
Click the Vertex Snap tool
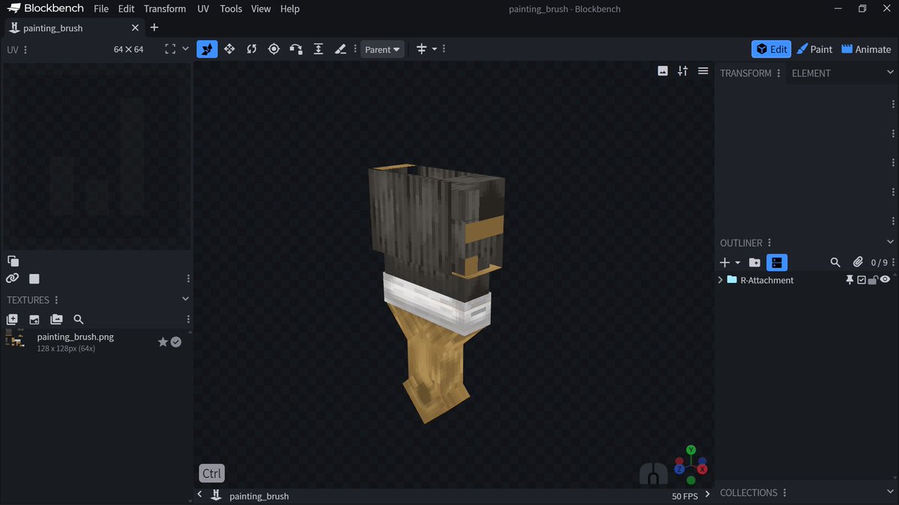click(296, 49)
